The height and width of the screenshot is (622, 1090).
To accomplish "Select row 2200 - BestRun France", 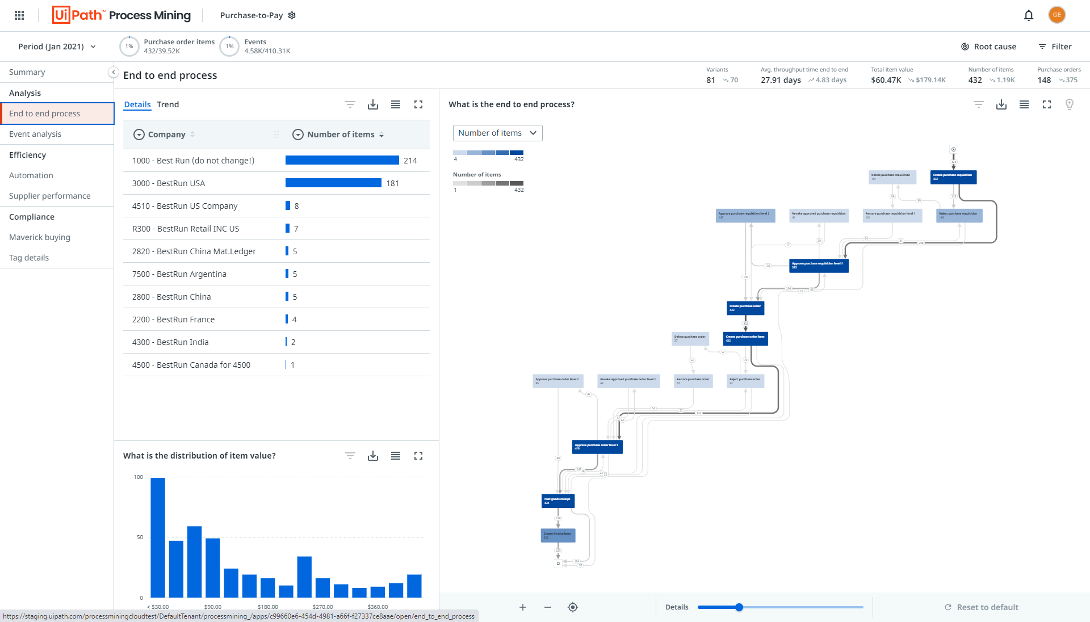I will pos(276,320).
